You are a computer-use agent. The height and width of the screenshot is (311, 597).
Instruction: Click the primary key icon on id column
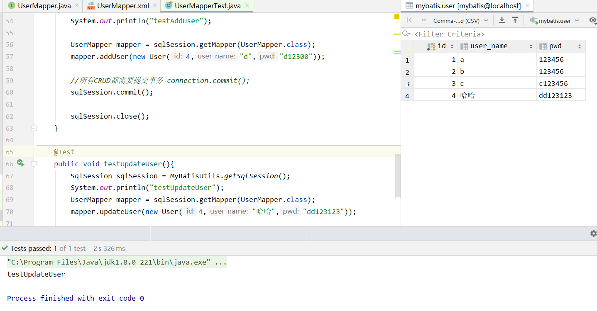pyautogui.click(x=431, y=46)
